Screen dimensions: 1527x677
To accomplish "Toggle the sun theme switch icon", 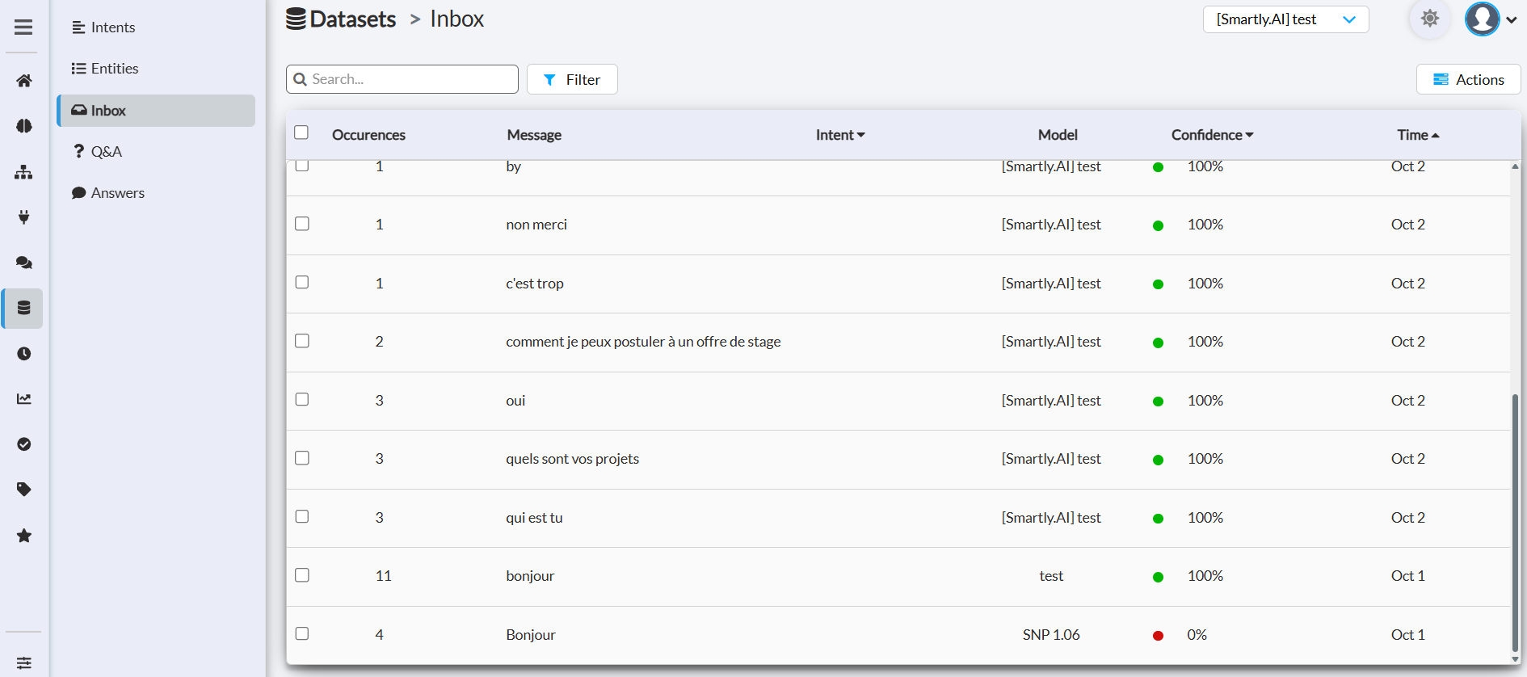I will 1429,19.
